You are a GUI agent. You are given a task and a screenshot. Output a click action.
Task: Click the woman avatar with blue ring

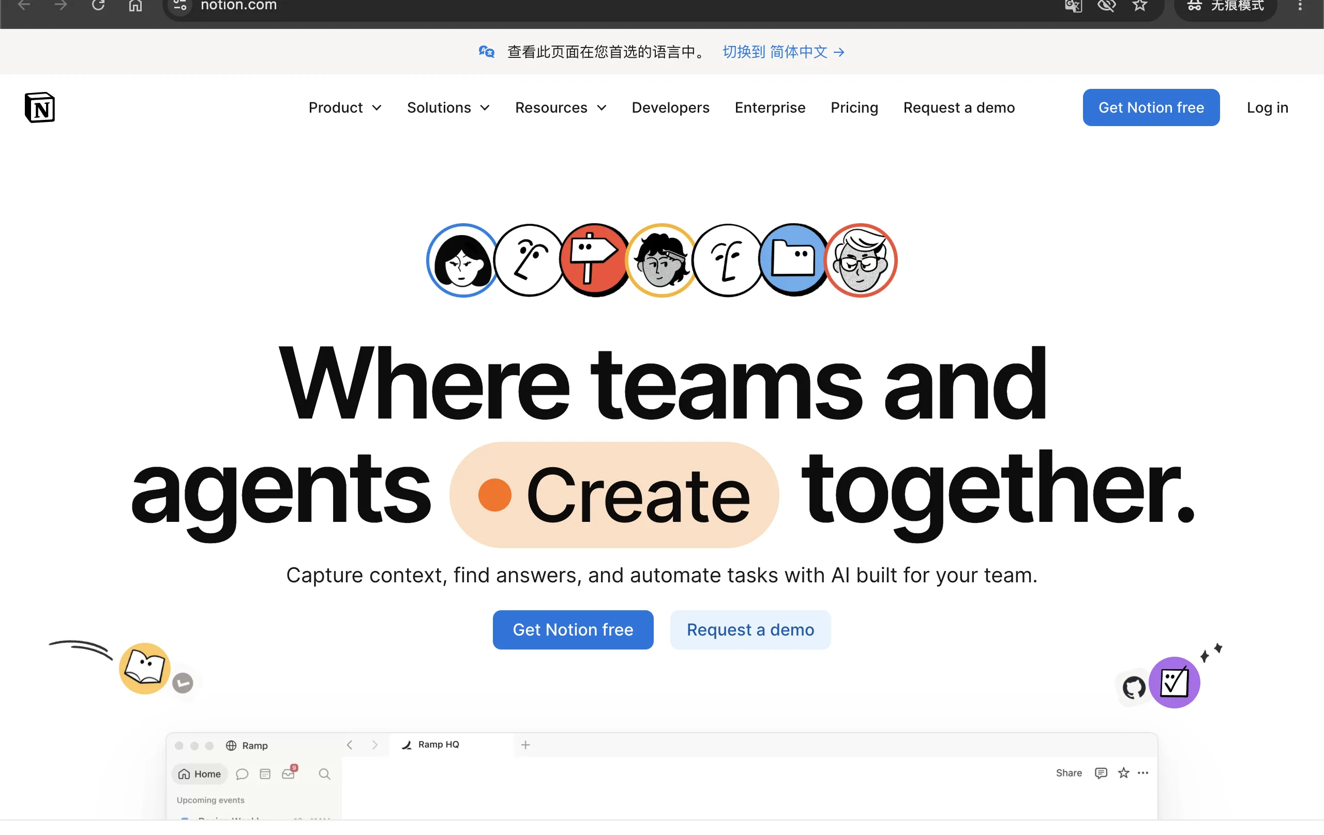(x=462, y=260)
